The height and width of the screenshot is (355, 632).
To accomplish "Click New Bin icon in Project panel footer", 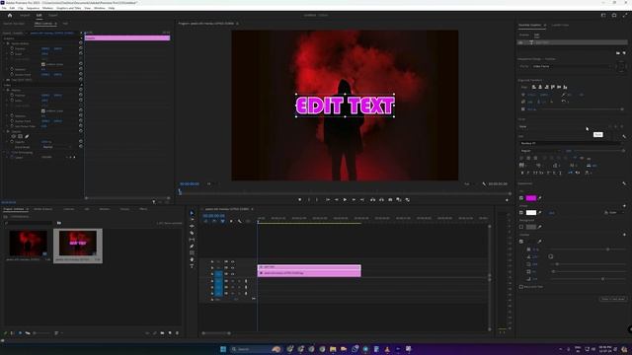I will [162, 333].
